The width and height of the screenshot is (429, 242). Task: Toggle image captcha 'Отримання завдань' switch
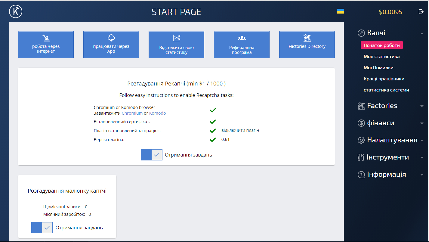42,228
